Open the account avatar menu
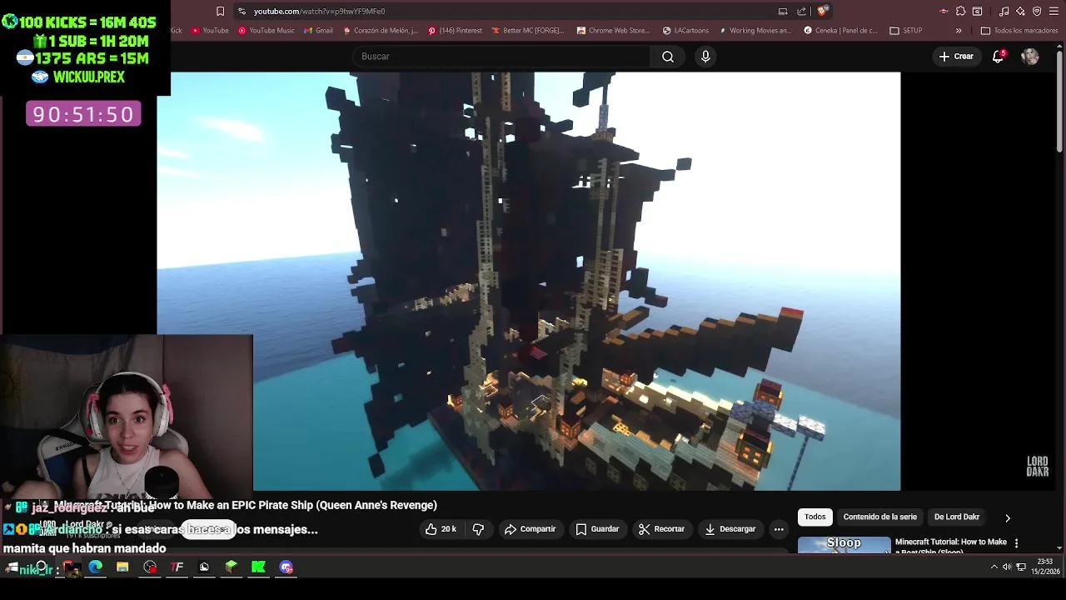 pos(1030,57)
